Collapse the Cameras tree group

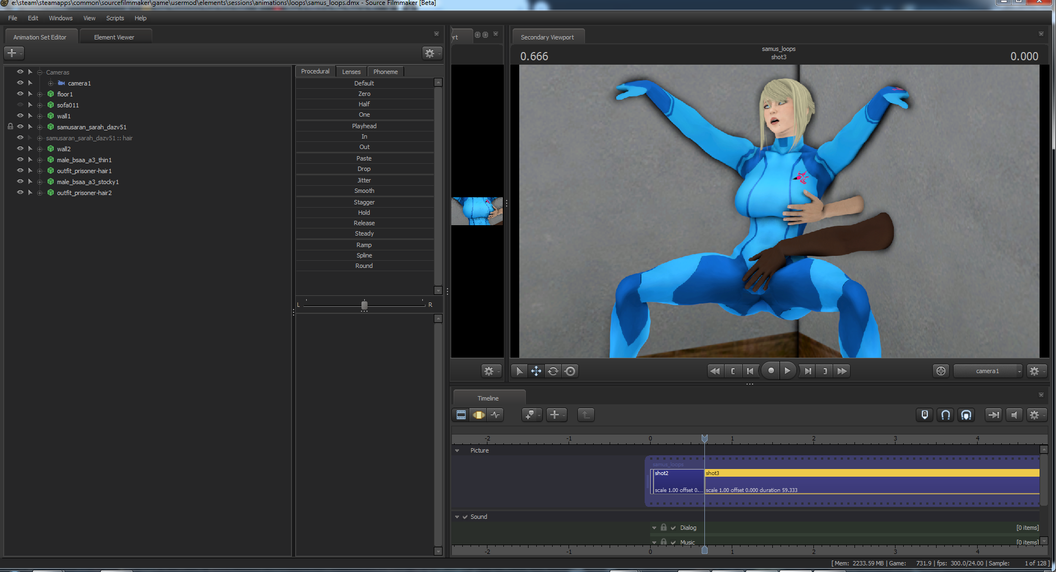point(40,72)
